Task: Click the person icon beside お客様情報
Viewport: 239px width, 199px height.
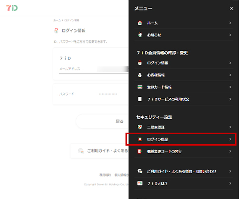Action: tap(140, 75)
